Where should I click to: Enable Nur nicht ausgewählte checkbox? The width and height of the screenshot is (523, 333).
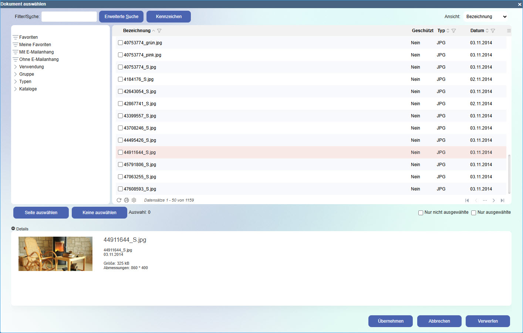pos(421,213)
